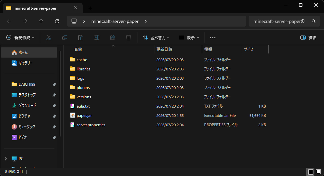
Task: Select the server.properties file icon
Action: [x=72, y=125]
